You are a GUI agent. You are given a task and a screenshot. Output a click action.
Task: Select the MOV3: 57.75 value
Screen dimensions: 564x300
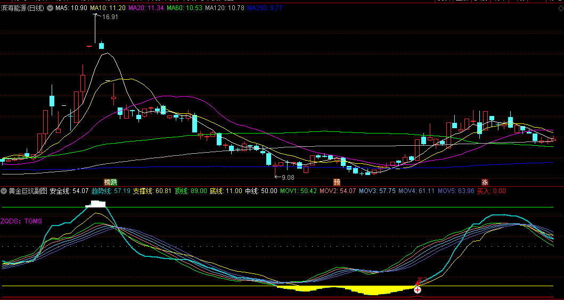pyautogui.click(x=377, y=191)
